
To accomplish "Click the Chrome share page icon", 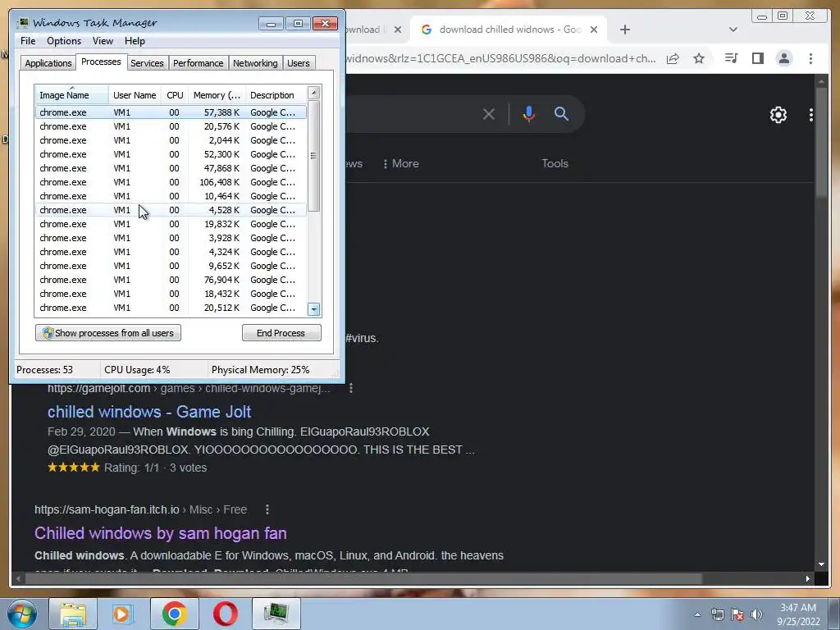I will 673,58.
